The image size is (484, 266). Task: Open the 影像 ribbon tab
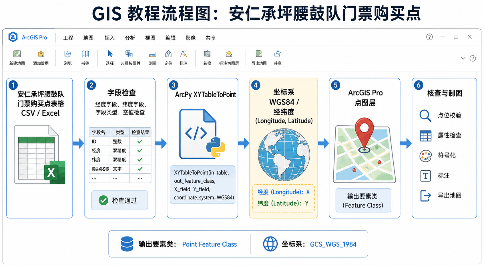[x=190, y=38]
